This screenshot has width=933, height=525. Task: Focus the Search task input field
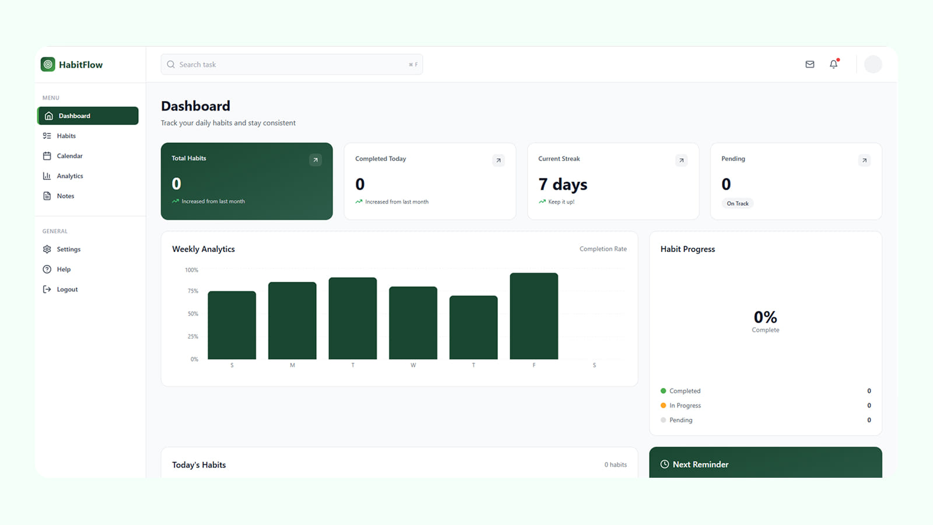(292, 64)
